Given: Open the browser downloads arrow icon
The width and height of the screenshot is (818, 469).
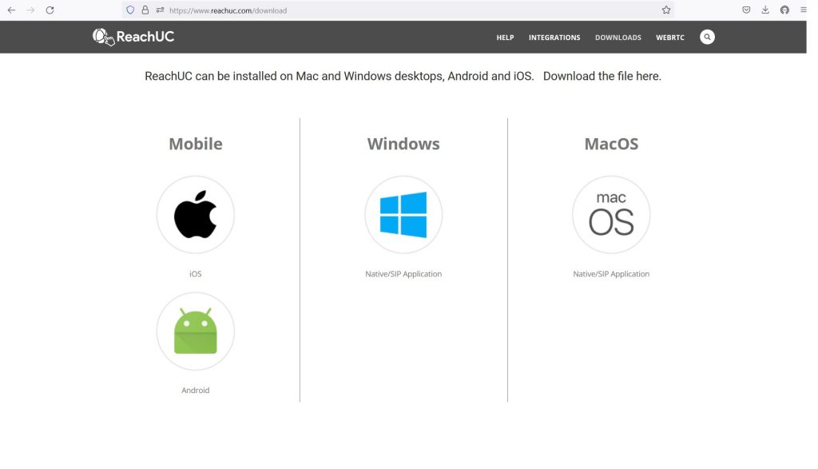Looking at the screenshot, I should (765, 10).
